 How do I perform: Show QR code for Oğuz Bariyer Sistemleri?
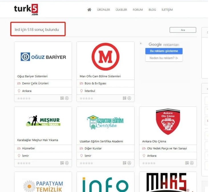click(62, 98)
